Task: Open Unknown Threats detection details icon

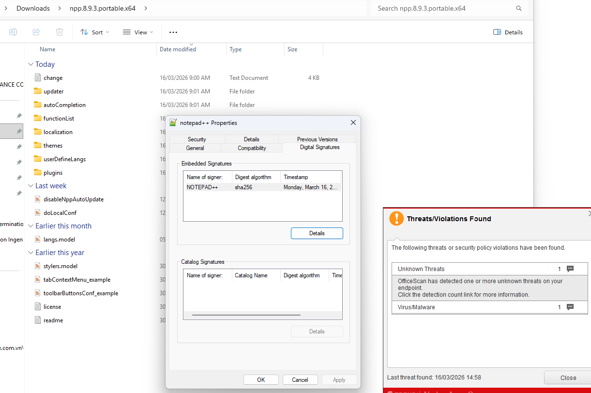Action: 570,269
